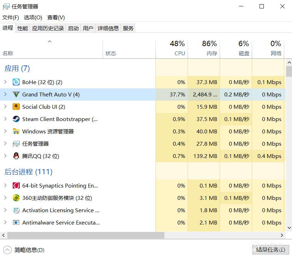Expand the BoHe (32 位) process group
Image resolution: width=292 pixels, height=259 pixels.
5,82
